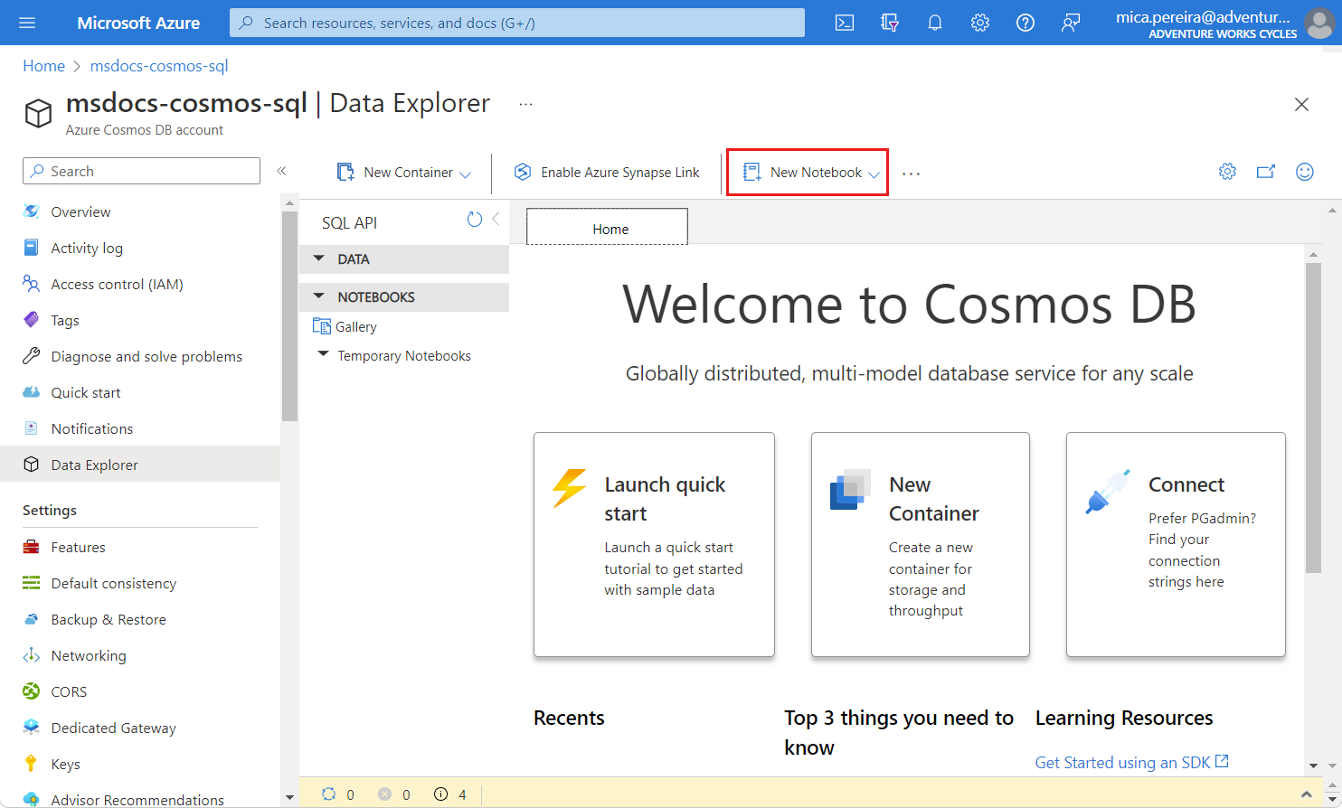The image size is (1342, 808).
Task: Click the user account avatar
Action: 1319,23
